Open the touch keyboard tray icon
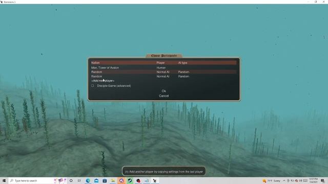Image resolution: width=328 pixels, height=184 pixels. pyautogui.click(x=305, y=180)
